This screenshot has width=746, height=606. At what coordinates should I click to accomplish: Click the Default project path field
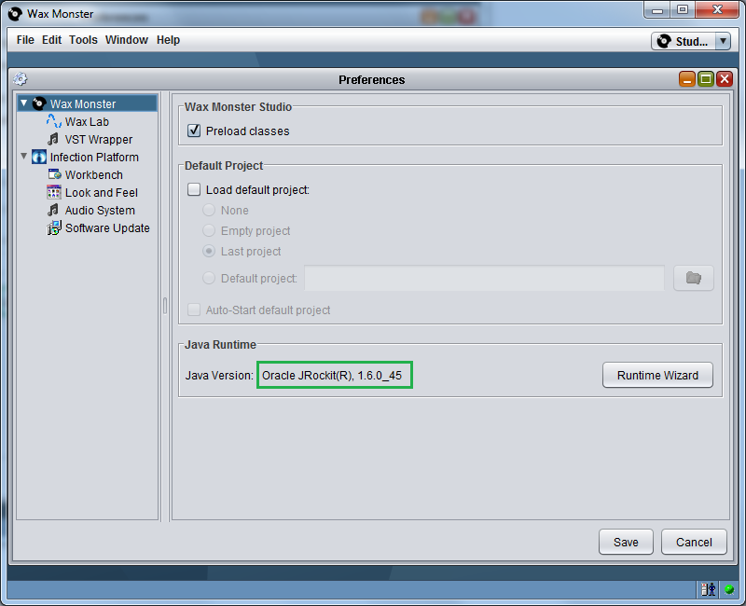point(484,278)
